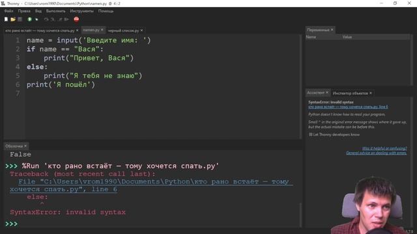Close the Ассистент panel tab
Viewport: 417px width, 234px height.
point(327,92)
